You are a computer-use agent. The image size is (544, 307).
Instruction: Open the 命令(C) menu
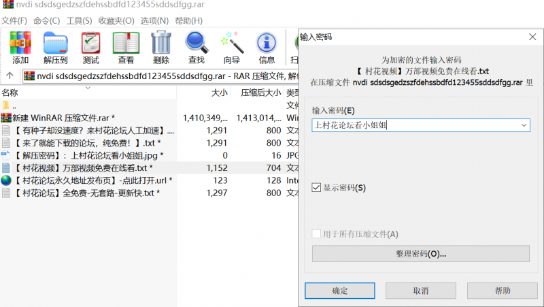click(46, 21)
